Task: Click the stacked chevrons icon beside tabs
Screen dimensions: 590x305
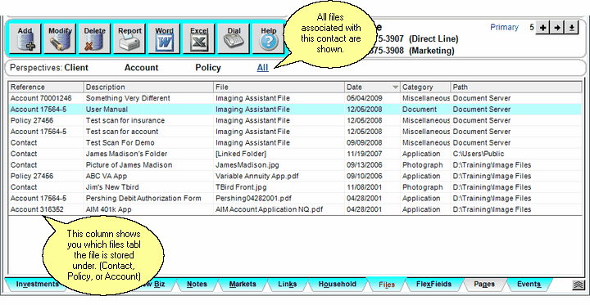Action: pyautogui.click(x=578, y=285)
